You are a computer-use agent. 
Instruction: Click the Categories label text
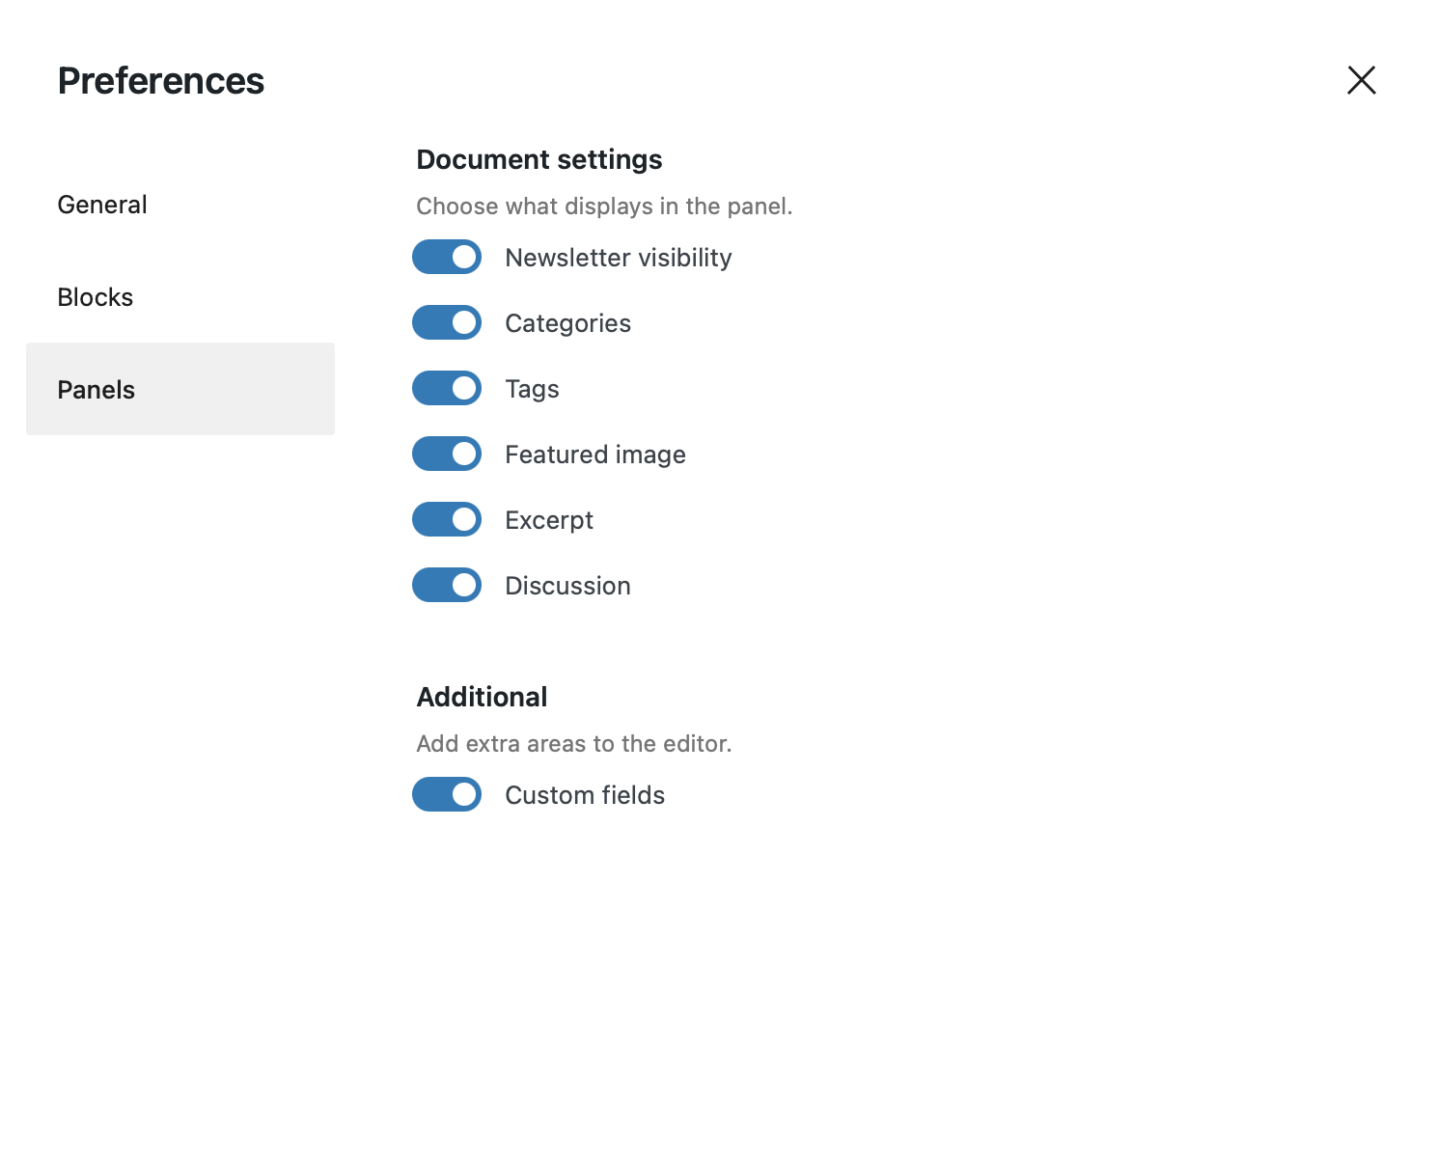pyautogui.click(x=567, y=322)
